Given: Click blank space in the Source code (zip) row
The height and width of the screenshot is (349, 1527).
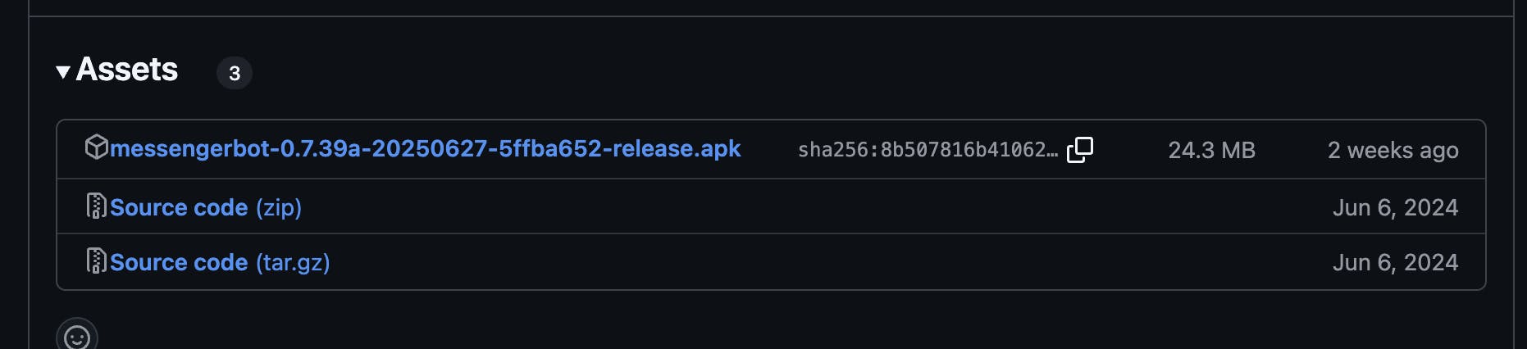Looking at the screenshot, I should coord(812,206).
